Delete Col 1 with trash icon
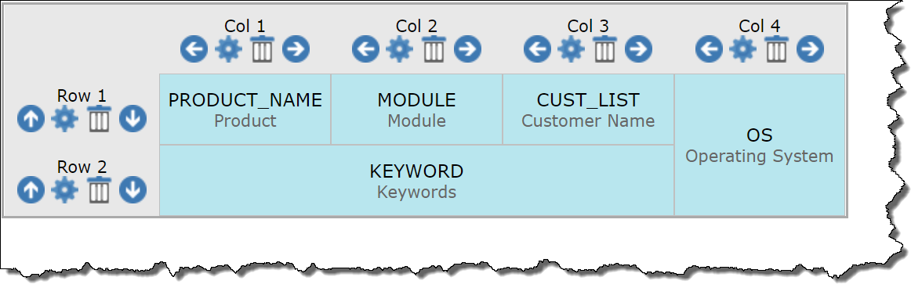The height and width of the screenshot is (295, 922). [262, 49]
